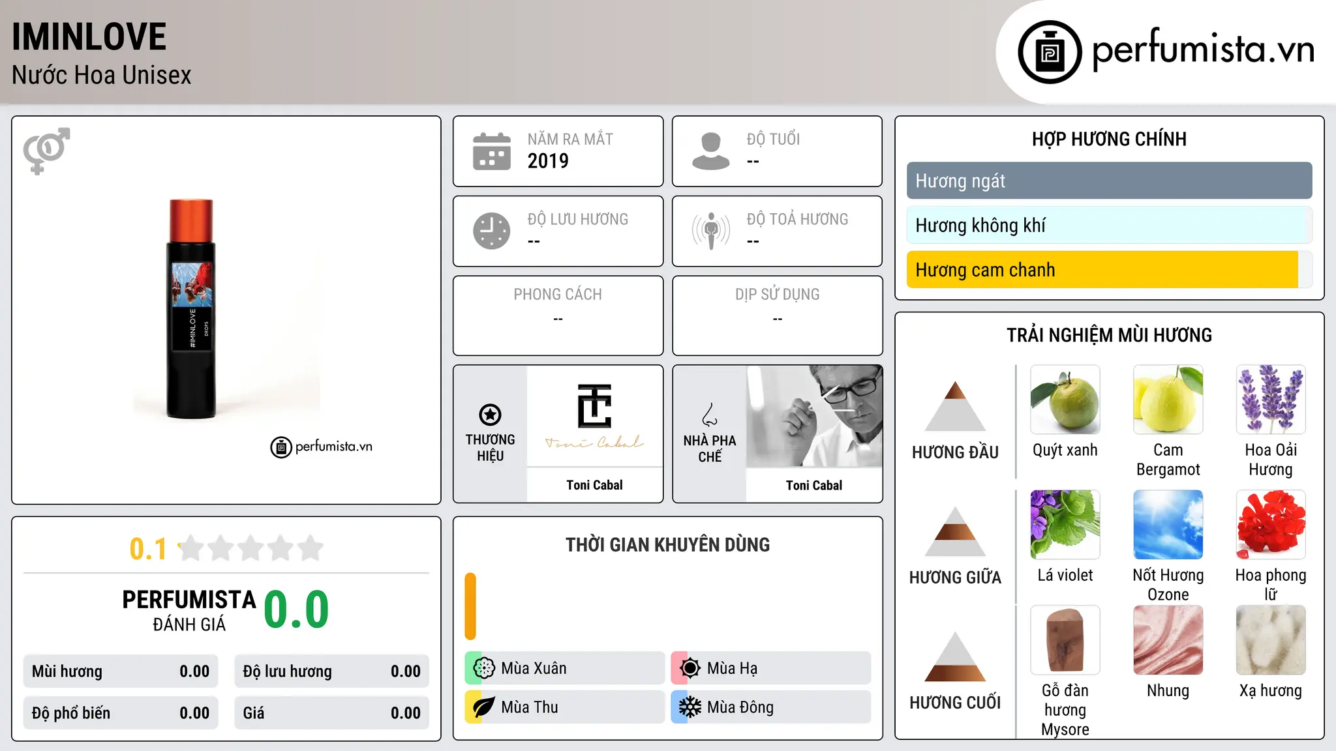Click the IMINLOVE perfume bottle photo
Viewport: 1336px width, 751px height.
click(x=191, y=308)
